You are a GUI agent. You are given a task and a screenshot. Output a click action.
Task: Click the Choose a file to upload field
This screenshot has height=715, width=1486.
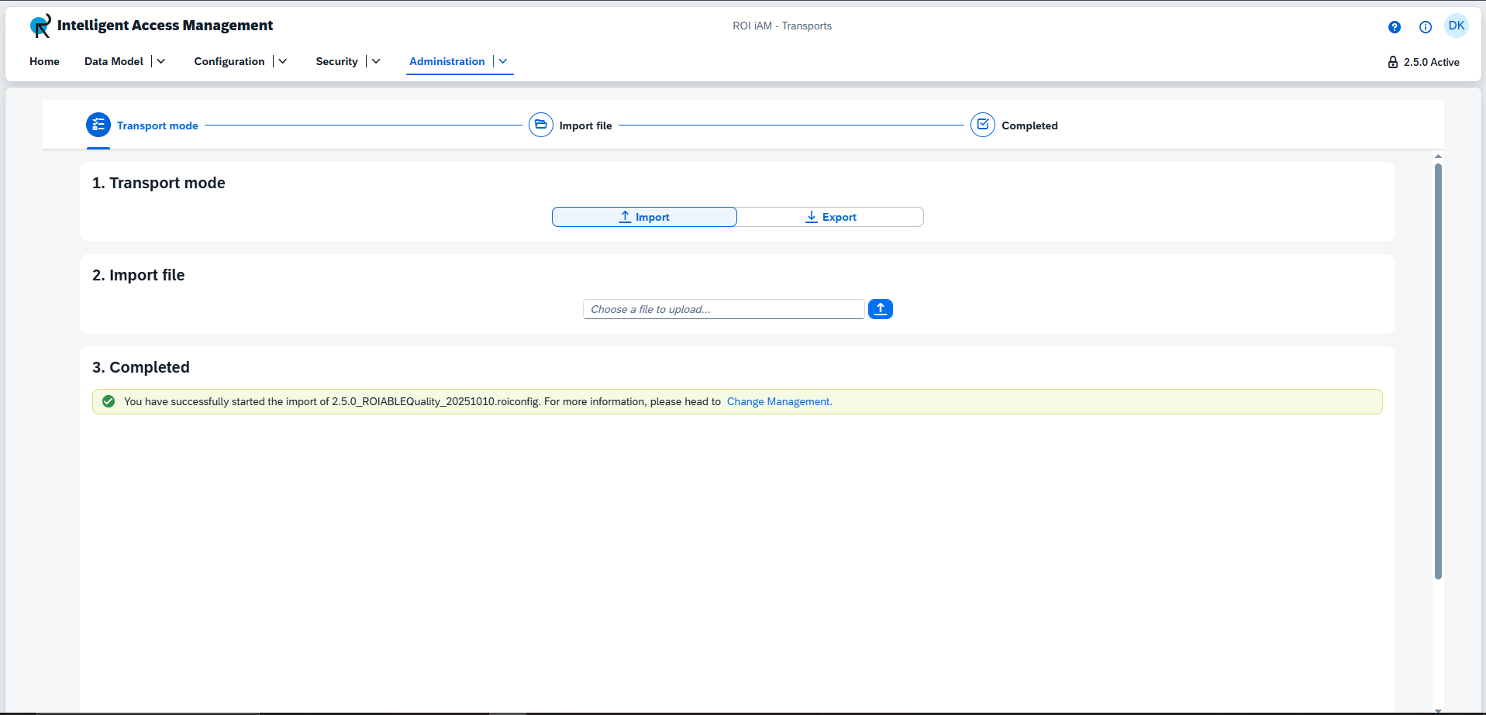(723, 309)
